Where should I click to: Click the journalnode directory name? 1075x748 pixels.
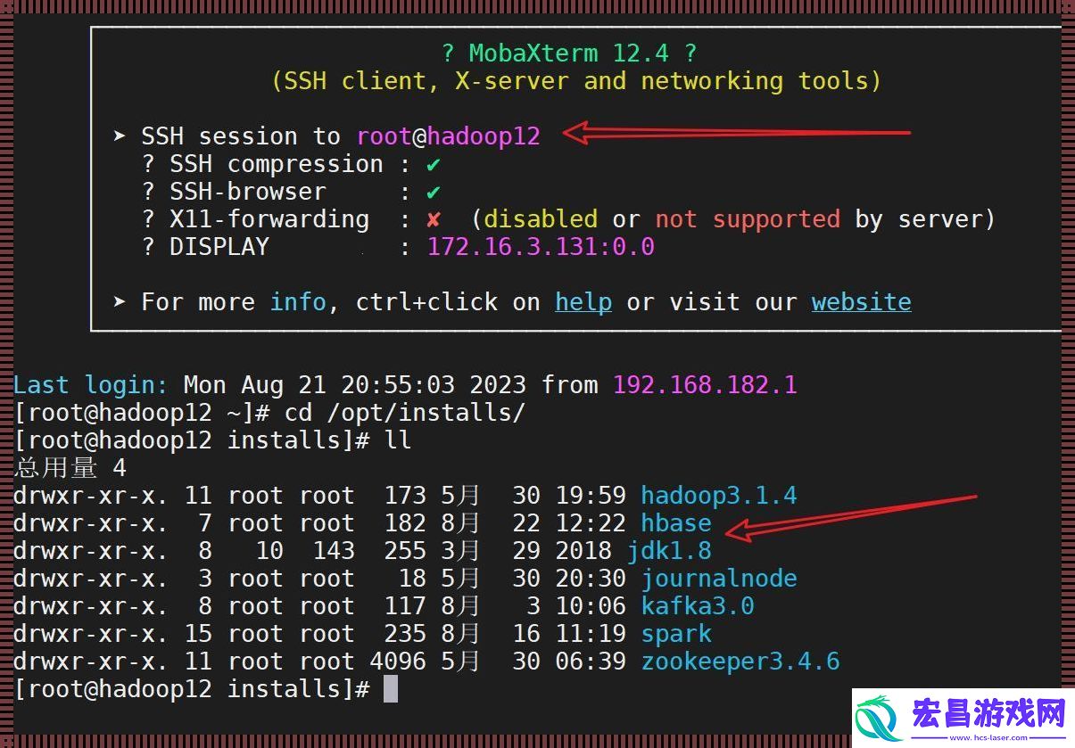click(719, 579)
